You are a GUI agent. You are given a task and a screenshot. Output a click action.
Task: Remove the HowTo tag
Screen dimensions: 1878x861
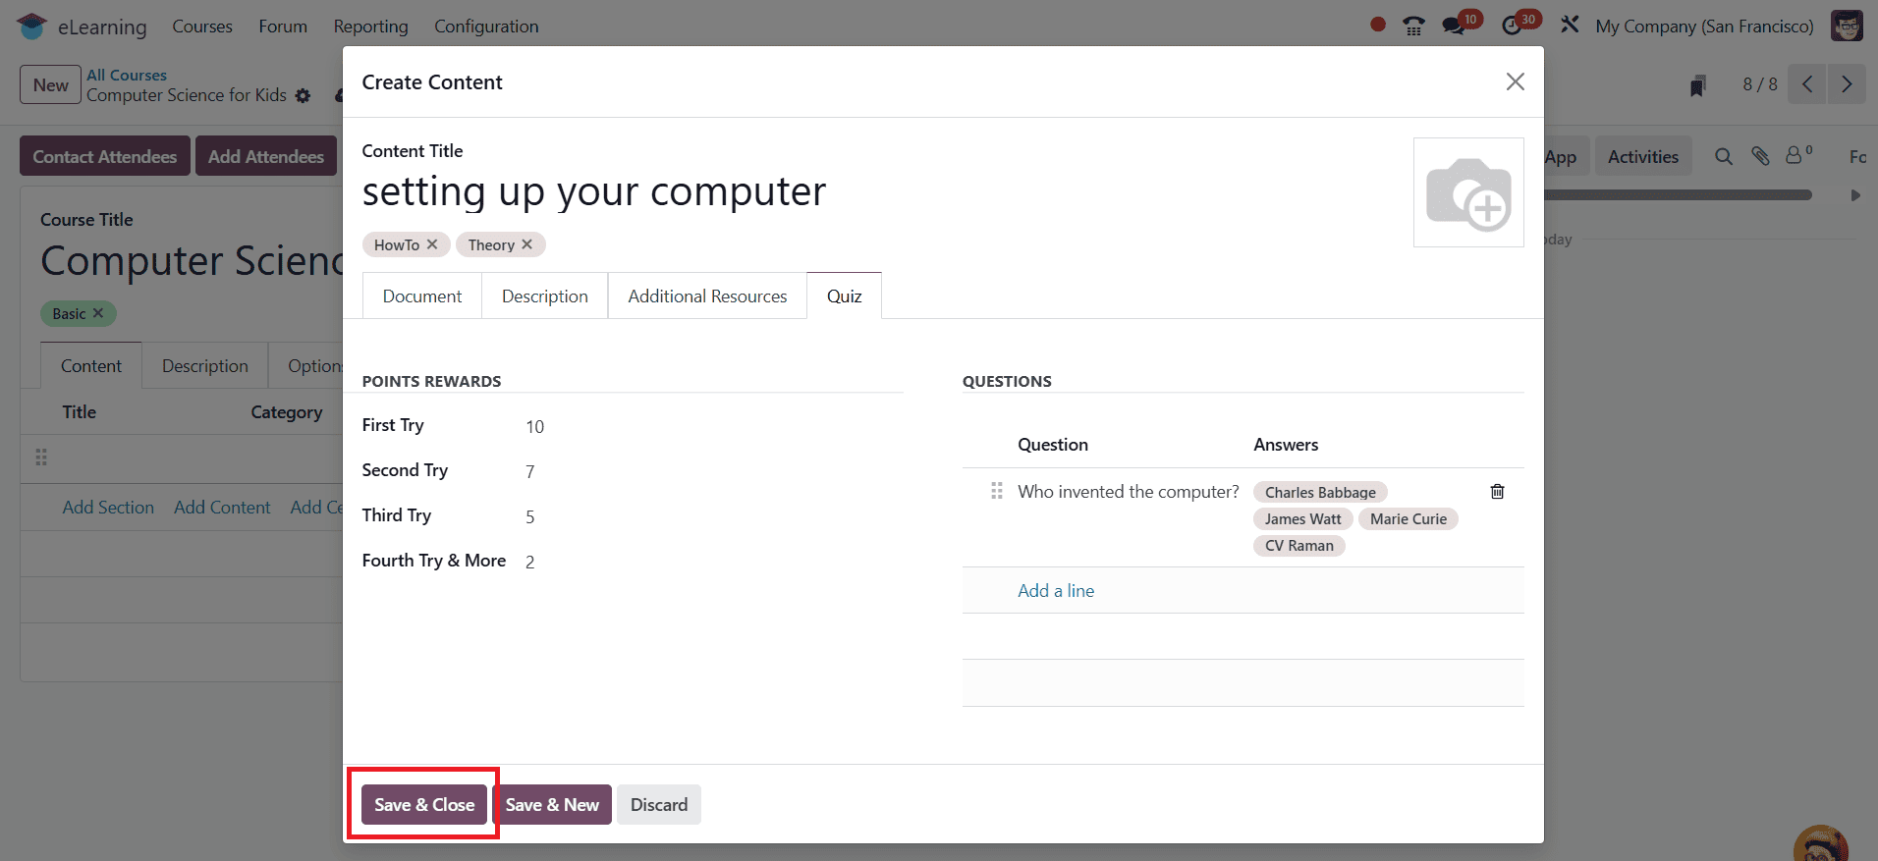(x=432, y=244)
